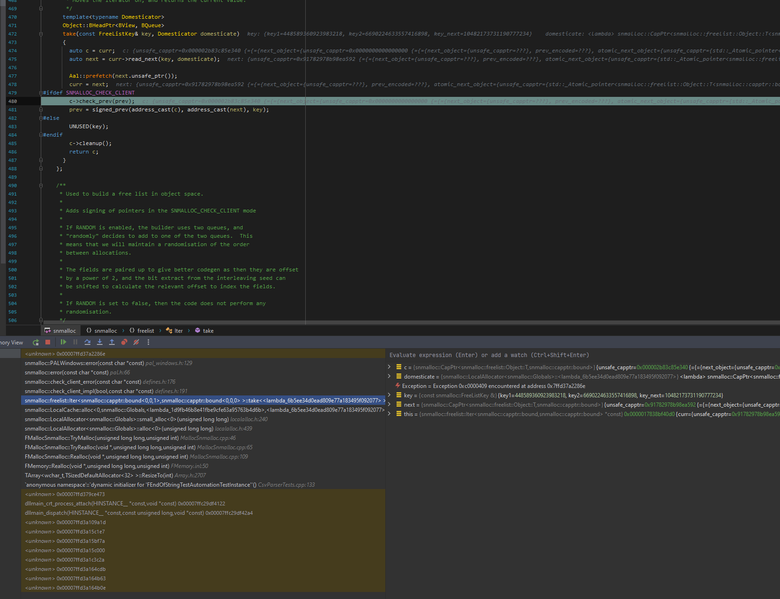Click the snmalloc project breadcrumb
This screenshot has width=780, height=599.
coord(60,330)
